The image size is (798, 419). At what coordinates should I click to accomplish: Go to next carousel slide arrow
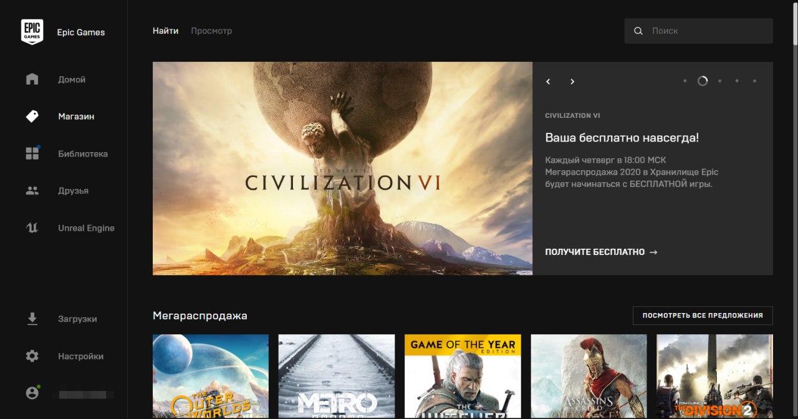572,82
